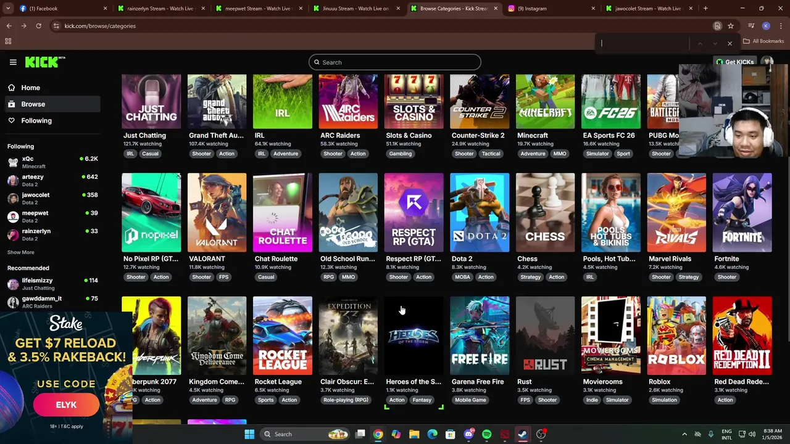This screenshot has height=444, width=790.
Task: Open Steam from taskbar
Action: coord(523,434)
